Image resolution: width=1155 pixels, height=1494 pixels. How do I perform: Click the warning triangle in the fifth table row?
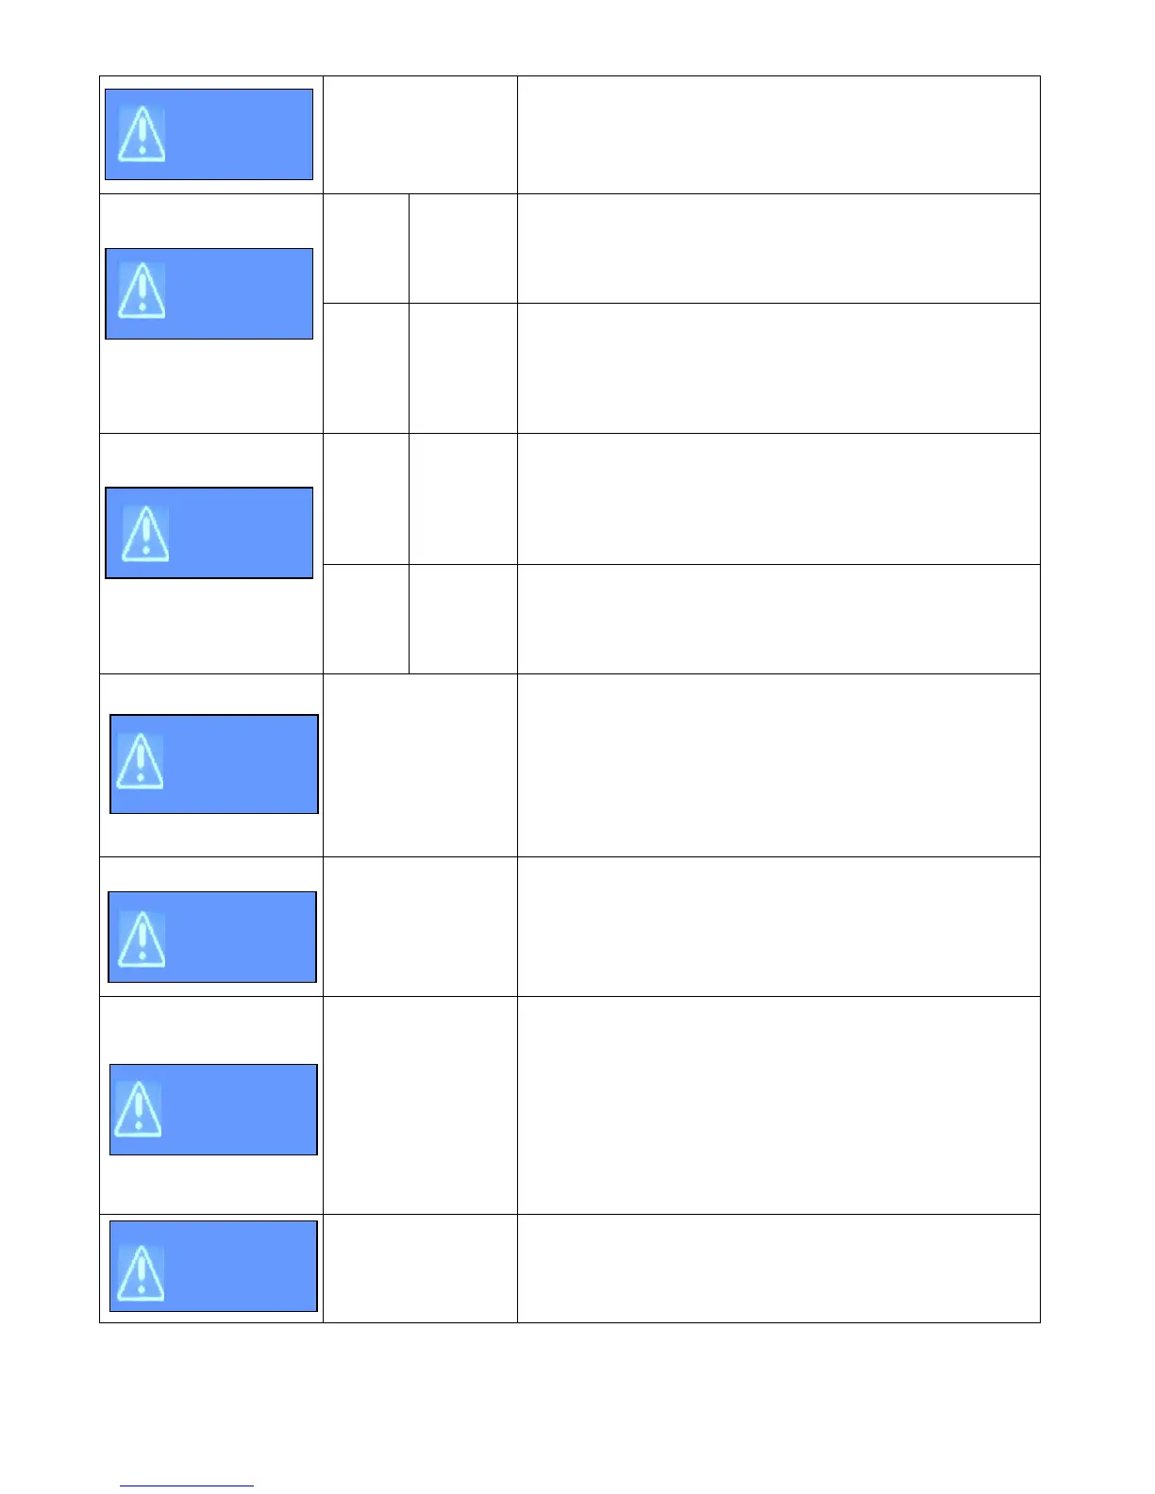pos(142,938)
